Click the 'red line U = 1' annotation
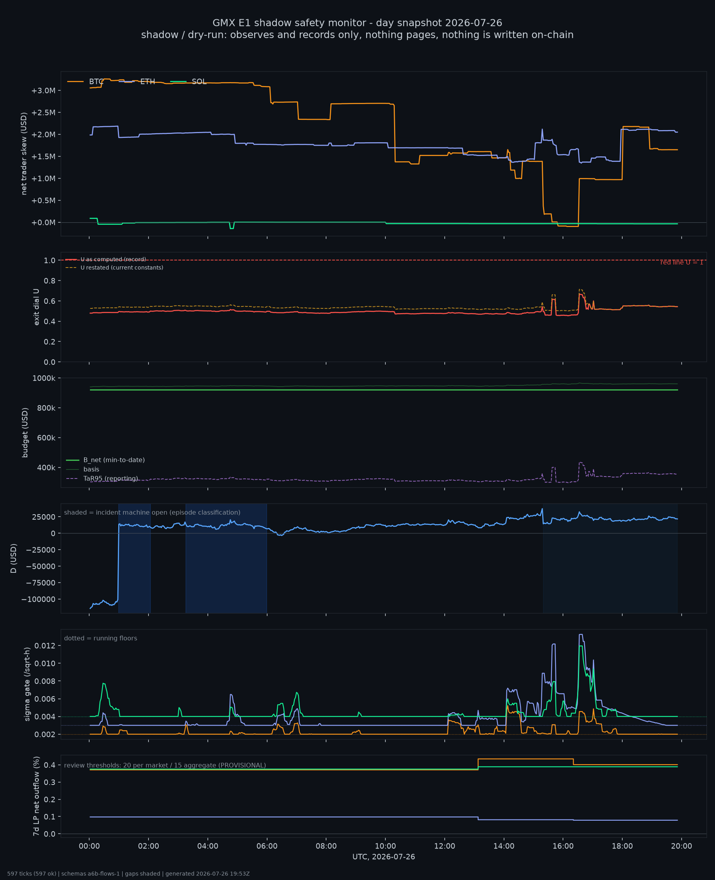This screenshot has height=880, width=715. (682, 262)
